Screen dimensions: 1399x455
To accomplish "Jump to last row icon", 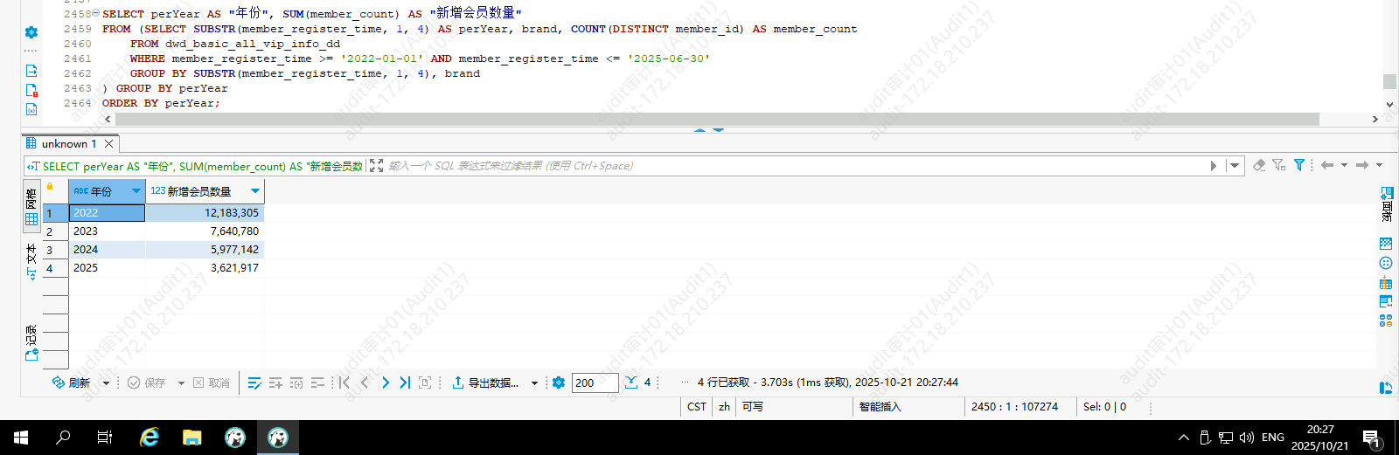I will pos(405,383).
